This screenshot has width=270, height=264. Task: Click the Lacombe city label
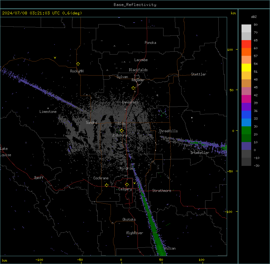pyautogui.click(x=141, y=60)
